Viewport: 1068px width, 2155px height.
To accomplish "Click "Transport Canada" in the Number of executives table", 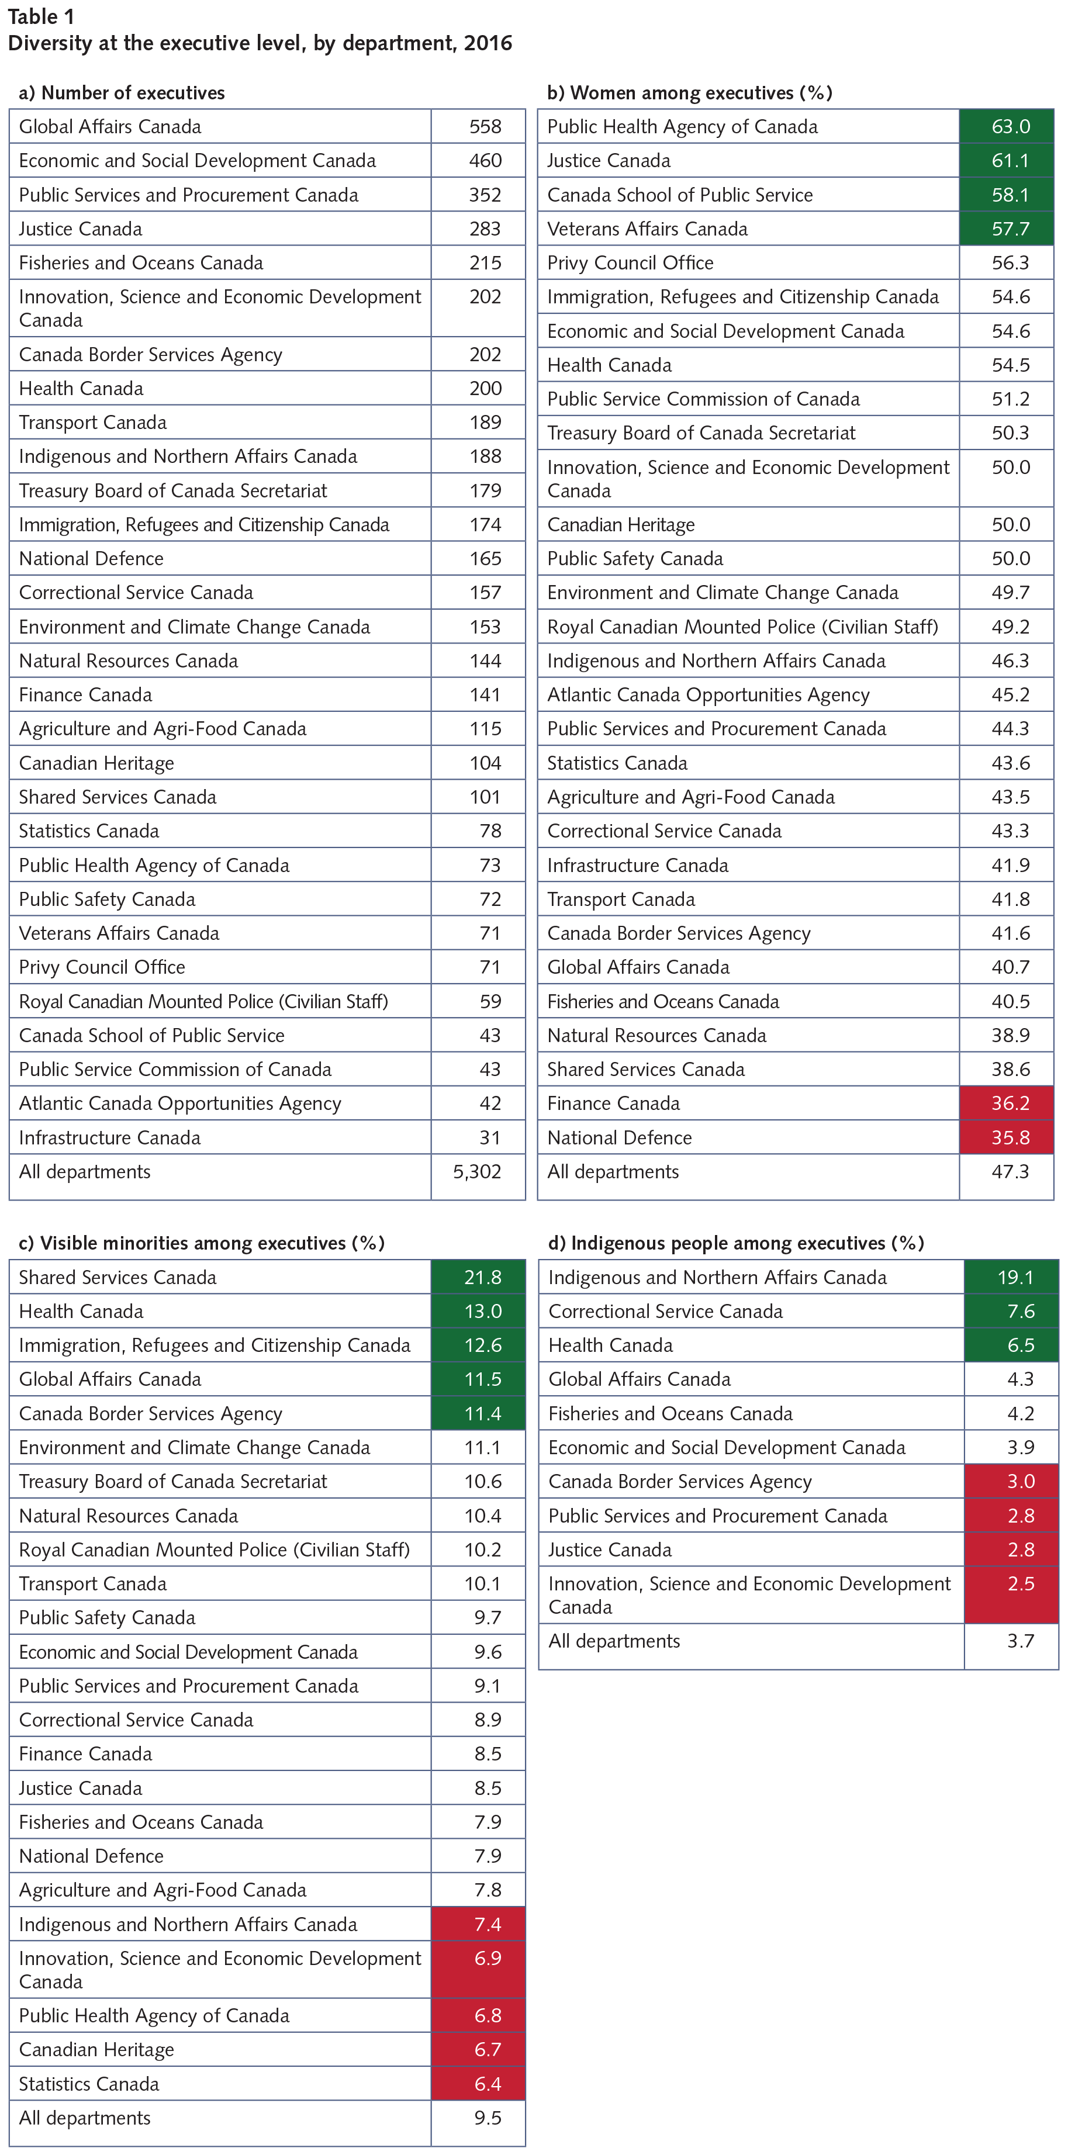I will pyautogui.click(x=93, y=423).
